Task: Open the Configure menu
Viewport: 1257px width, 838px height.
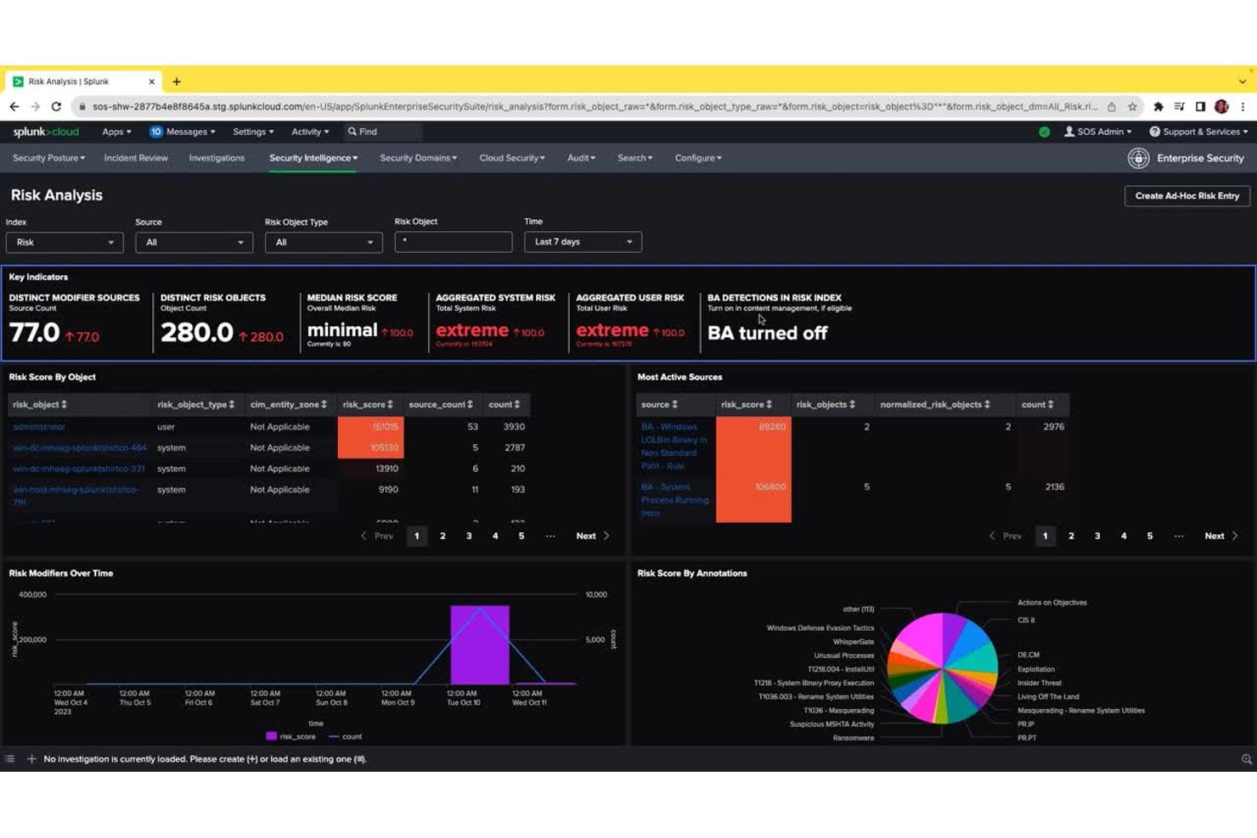Action: (698, 158)
